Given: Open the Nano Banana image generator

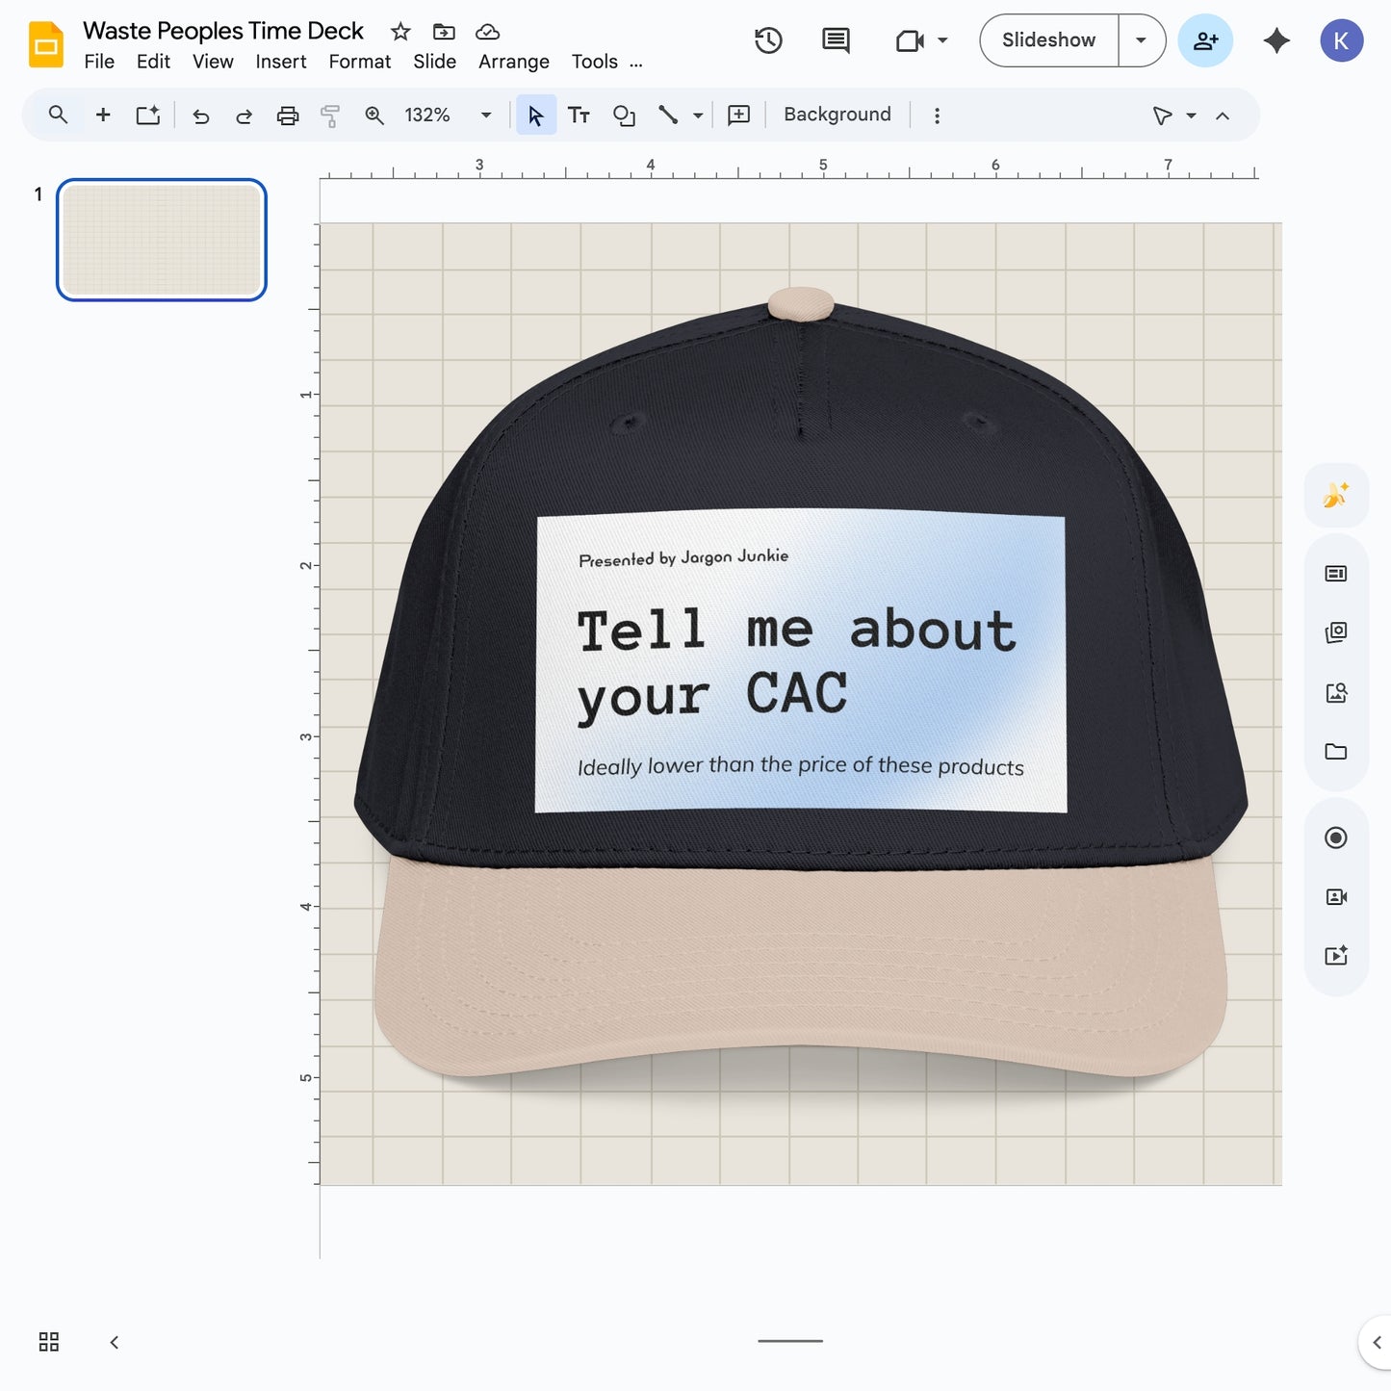Looking at the screenshot, I should (1335, 495).
